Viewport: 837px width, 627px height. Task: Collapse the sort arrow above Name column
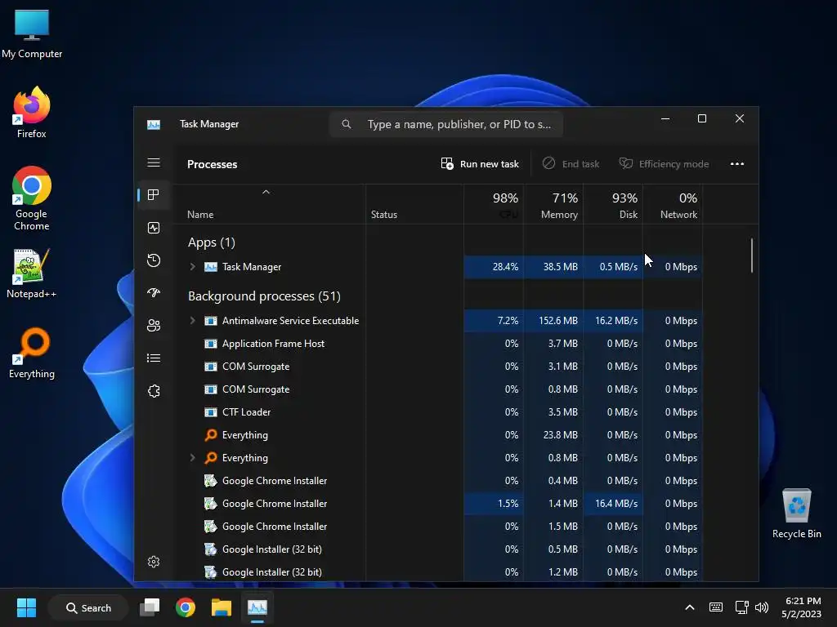tap(266, 192)
